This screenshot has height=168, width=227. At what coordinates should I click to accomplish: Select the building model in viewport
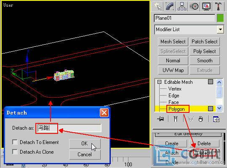click(64, 75)
